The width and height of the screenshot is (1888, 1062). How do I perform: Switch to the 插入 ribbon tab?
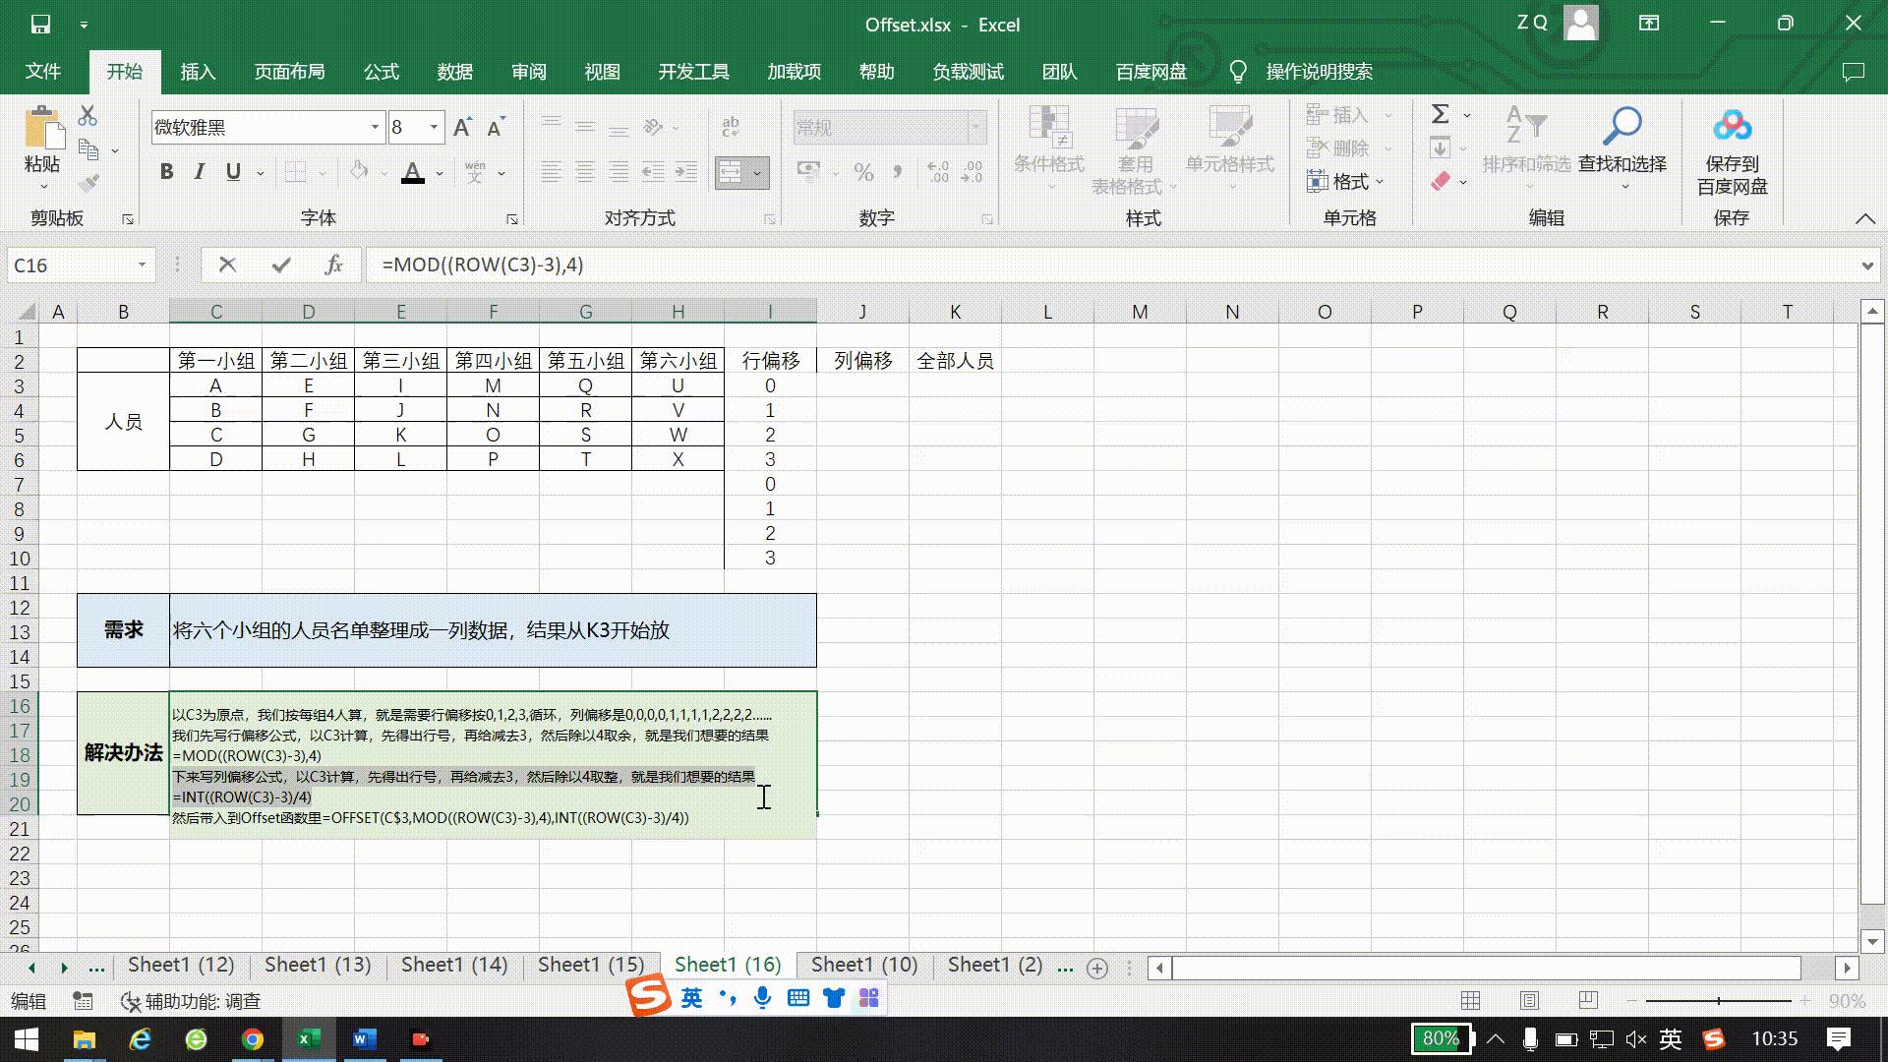[x=198, y=71]
